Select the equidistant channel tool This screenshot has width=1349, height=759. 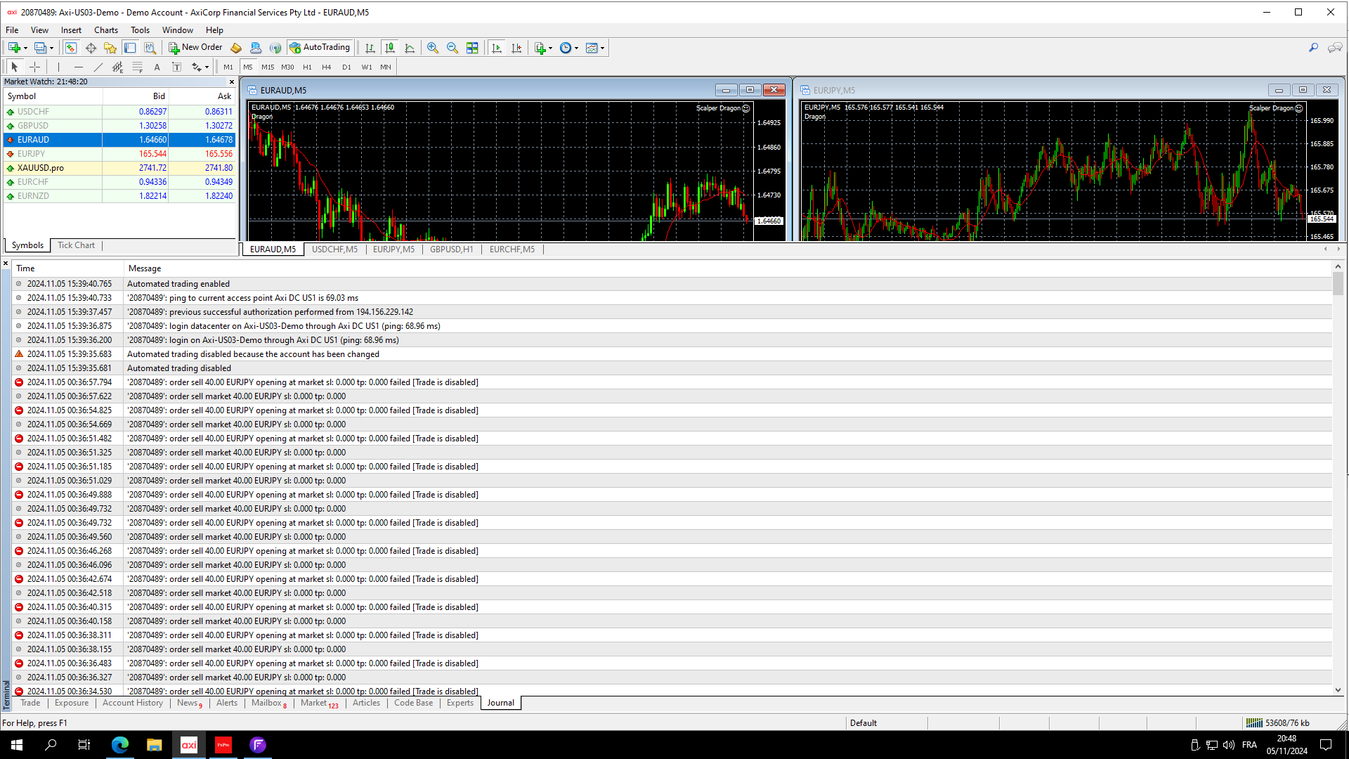(x=118, y=67)
